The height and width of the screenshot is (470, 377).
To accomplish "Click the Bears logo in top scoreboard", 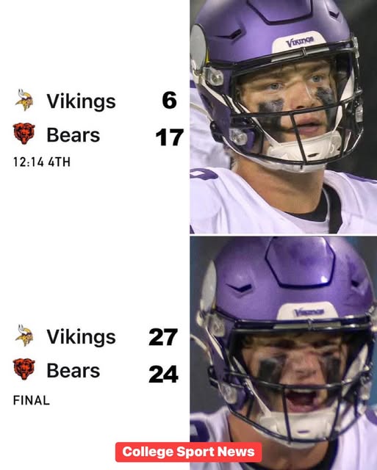I will point(24,134).
